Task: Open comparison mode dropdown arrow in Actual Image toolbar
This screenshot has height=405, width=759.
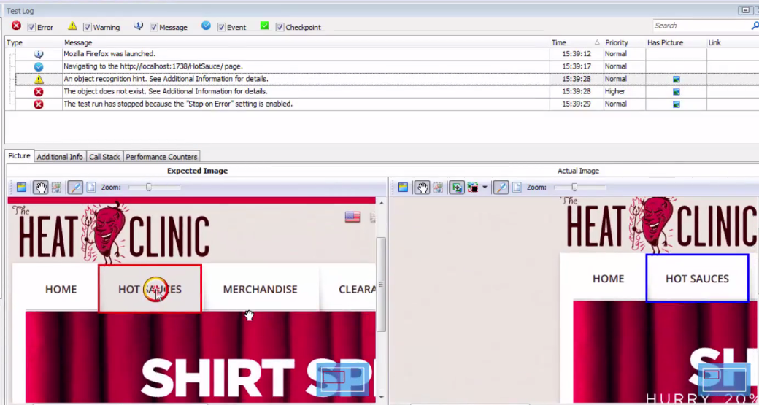Action: coord(485,188)
